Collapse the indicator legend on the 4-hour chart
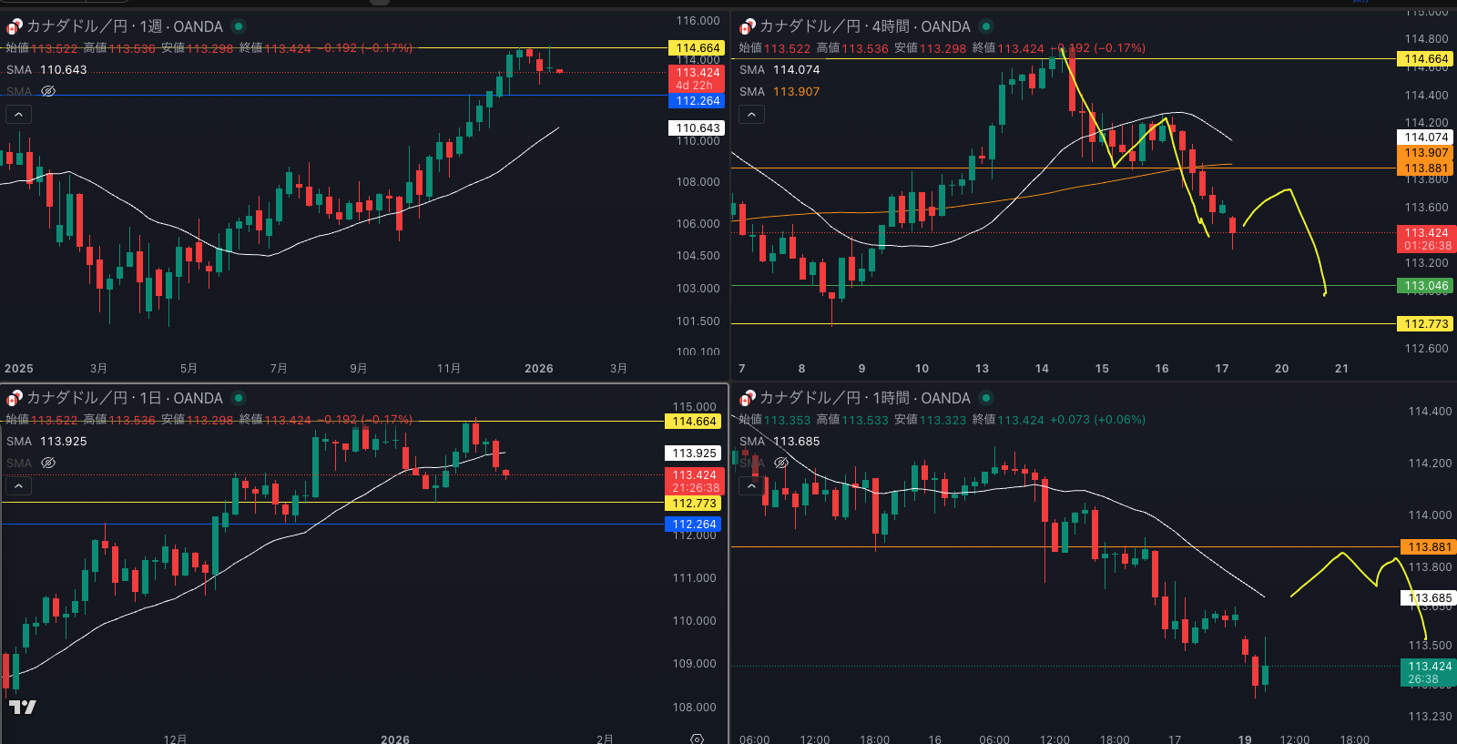The width and height of the screenshot is (1457, 744). point(751,115)
